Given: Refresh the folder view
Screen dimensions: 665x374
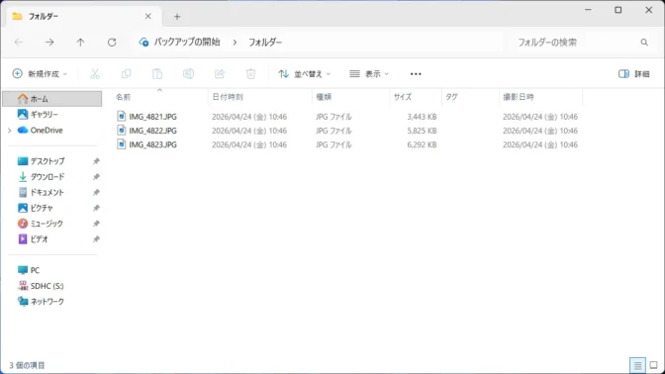Looking at the screenshot, I should pos(112,42).
